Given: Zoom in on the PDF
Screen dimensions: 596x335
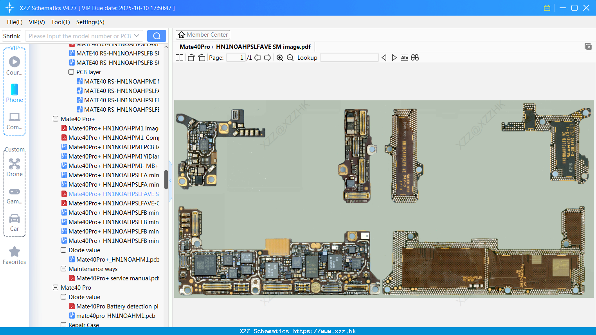Looking at the screenshot, I should point(280,57).
